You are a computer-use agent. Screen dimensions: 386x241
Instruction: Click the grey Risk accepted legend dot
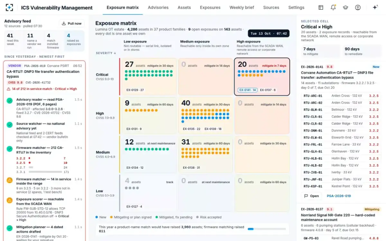coord(198,217)
